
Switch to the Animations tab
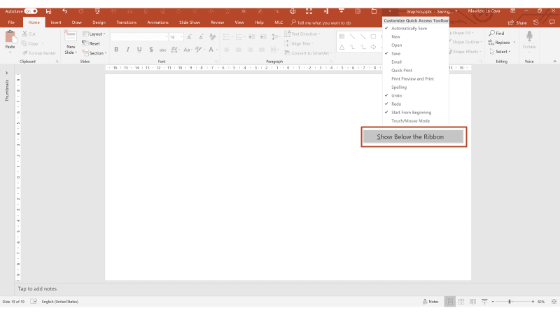[x=157, y=22]
